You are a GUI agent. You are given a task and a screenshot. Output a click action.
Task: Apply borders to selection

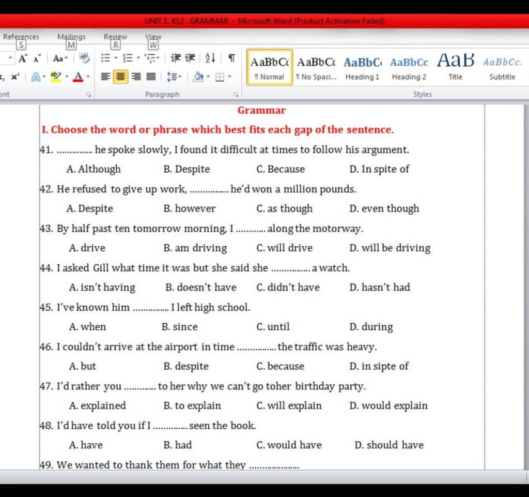click(220, 77)
